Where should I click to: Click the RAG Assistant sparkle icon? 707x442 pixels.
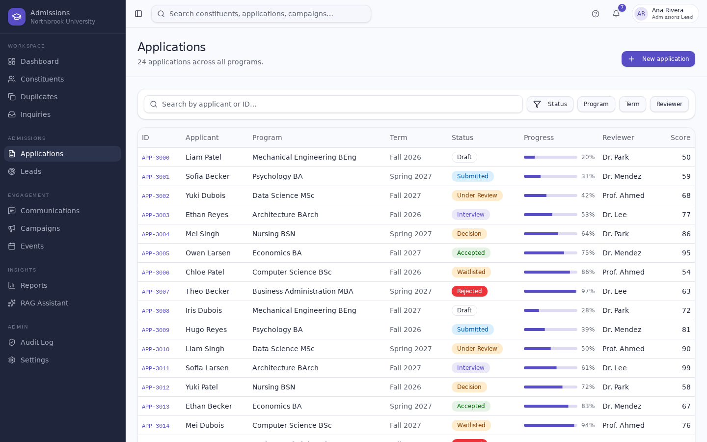click(x=12, y=303)
